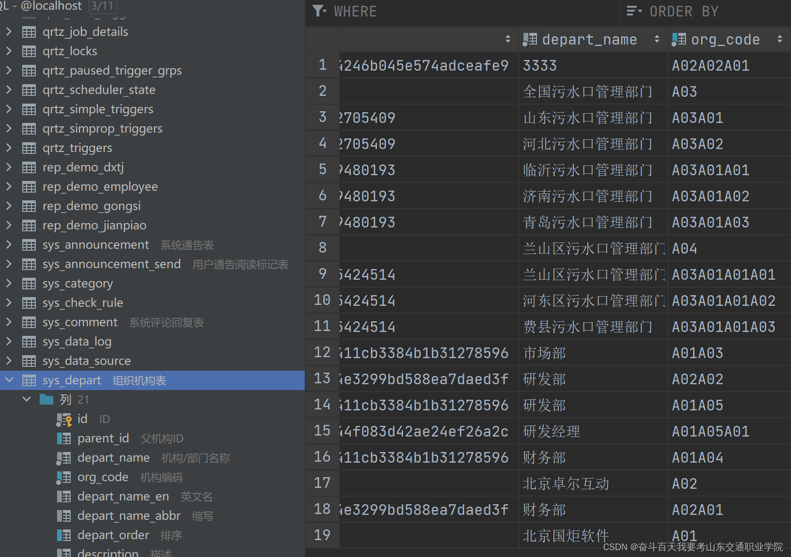Click the table icon next to rep_demo_gongsi
This screenshot has width=791, height=557.
pos(29,206)
